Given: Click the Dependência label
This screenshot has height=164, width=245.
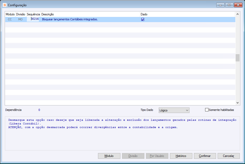Looking at the screenshot, I should 13,110.
